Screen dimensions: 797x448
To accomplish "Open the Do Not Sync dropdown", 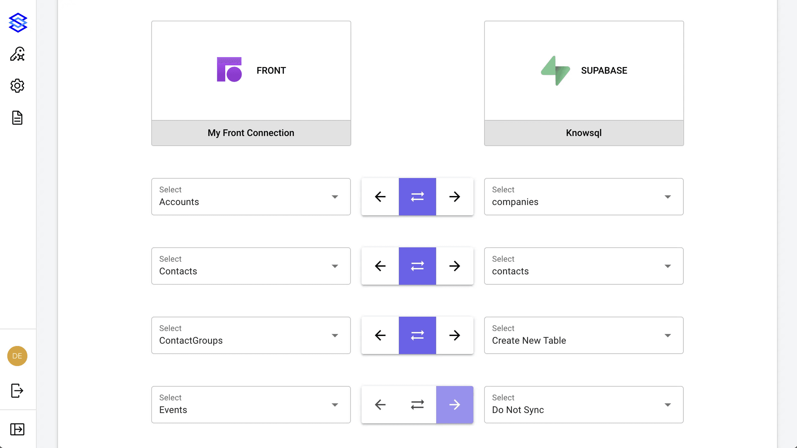I will click(x=584, y=405).
